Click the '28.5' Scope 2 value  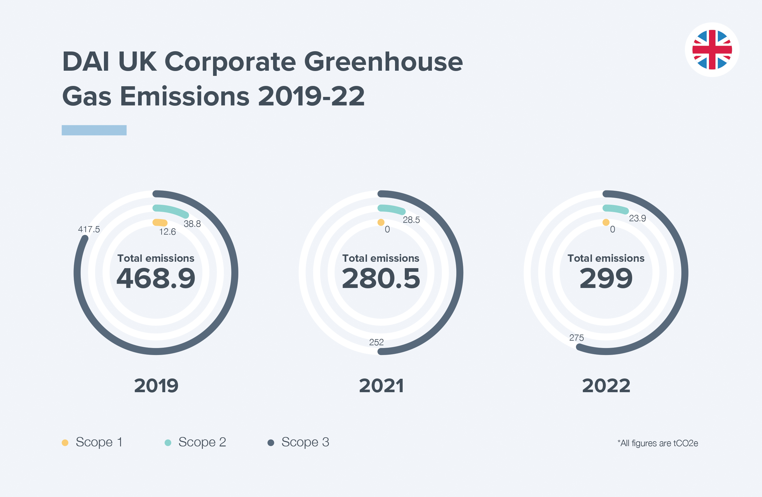click(x=411, y=220)
